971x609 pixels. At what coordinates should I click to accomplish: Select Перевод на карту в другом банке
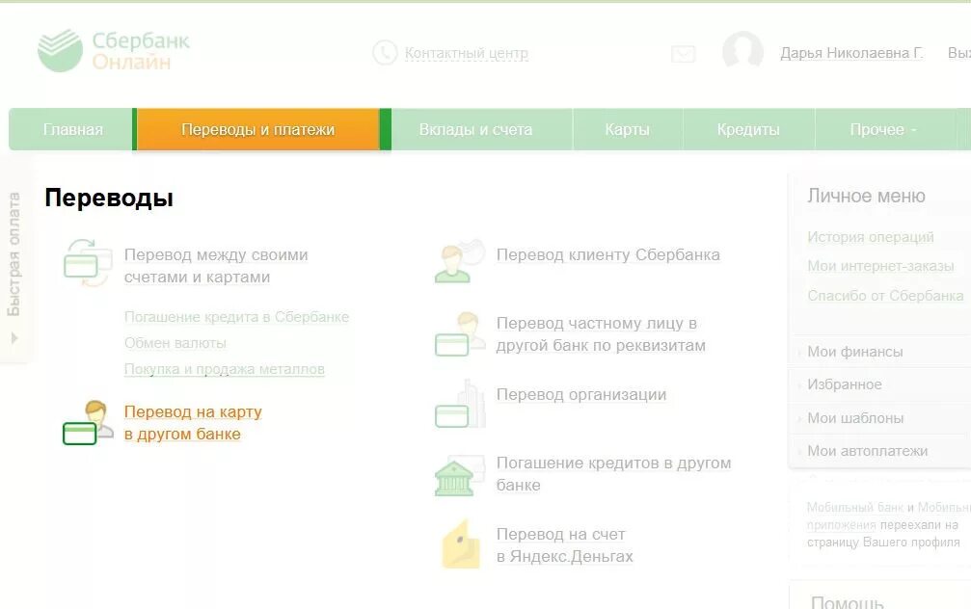193,423
